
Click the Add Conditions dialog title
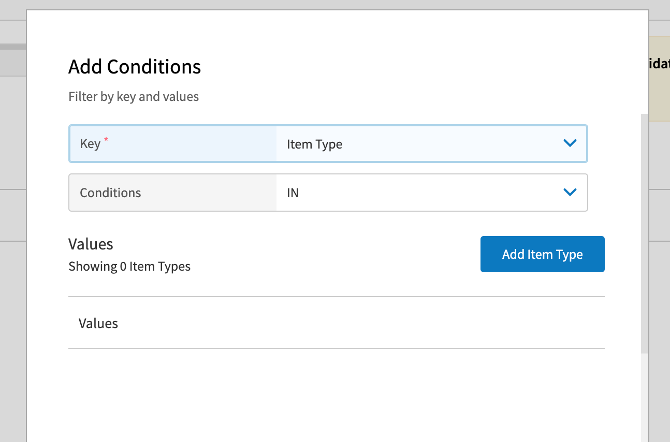(135, 66)
